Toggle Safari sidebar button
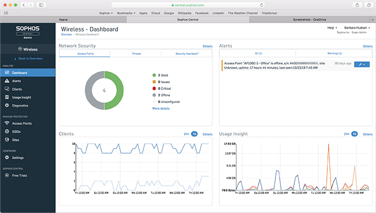Screen dimensions: 376x213 41,5
